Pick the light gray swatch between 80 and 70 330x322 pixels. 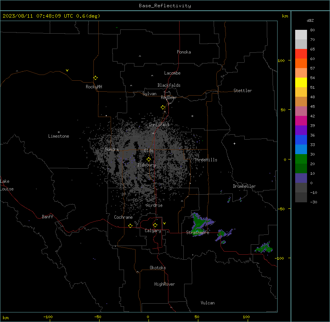point(301,35)
